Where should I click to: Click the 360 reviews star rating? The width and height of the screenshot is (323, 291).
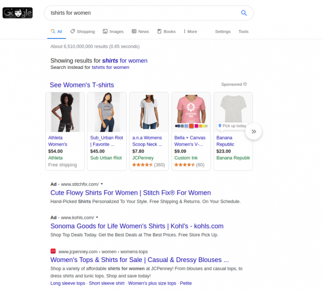click(149, 165)
